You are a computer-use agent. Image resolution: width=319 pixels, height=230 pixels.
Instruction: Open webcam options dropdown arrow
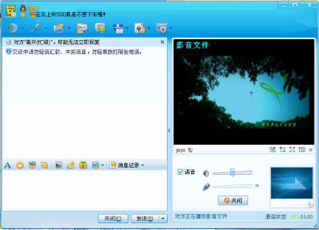[23, 28]
